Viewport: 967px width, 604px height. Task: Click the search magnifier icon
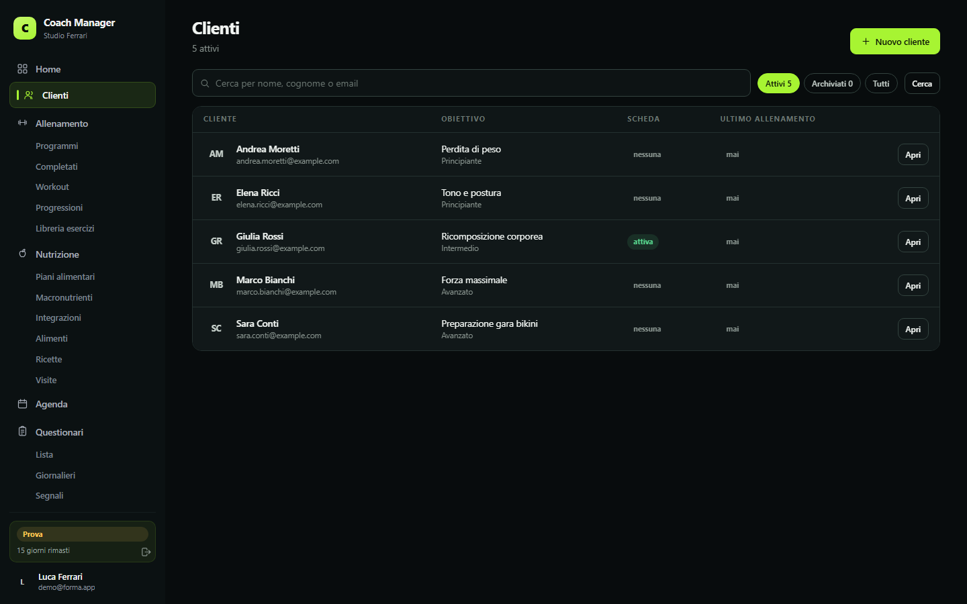click(205, 83)
